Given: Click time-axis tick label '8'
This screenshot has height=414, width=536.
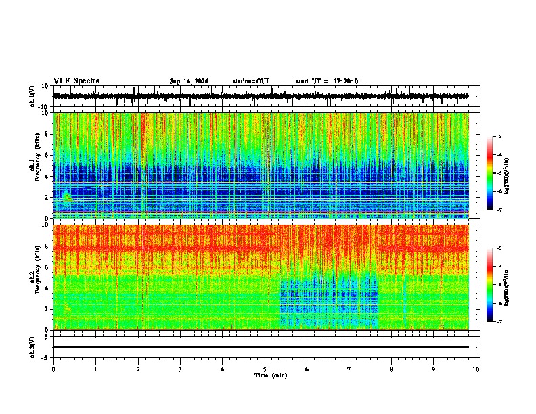Looking at the screenshot, I should (x=391, y=369).
